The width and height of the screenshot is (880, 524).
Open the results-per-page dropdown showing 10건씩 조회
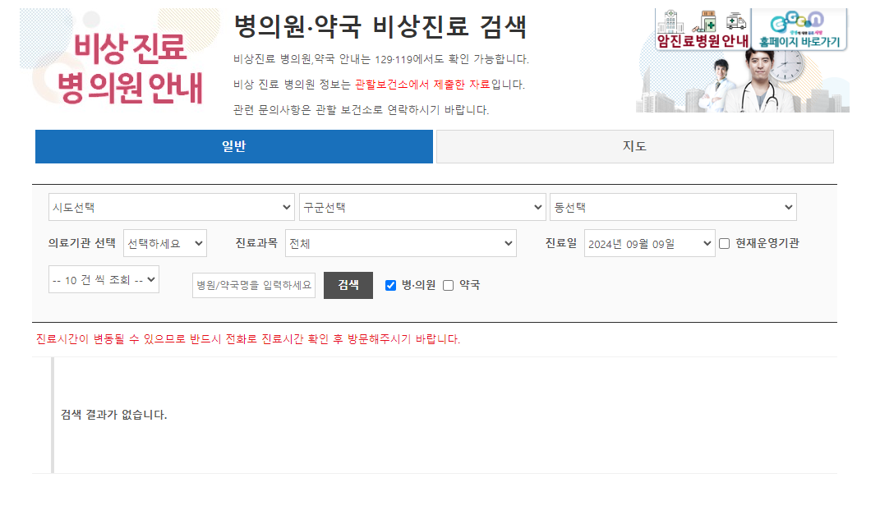coord(104,278)
